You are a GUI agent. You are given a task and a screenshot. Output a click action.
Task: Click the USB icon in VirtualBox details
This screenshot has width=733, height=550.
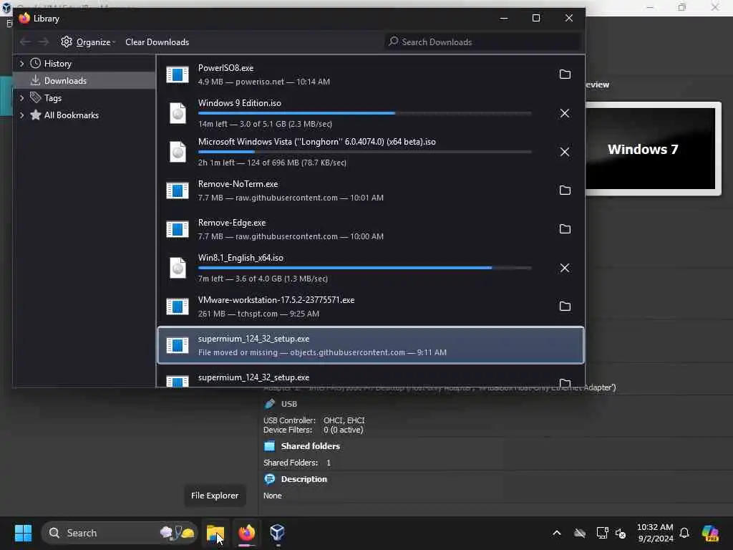270,404
